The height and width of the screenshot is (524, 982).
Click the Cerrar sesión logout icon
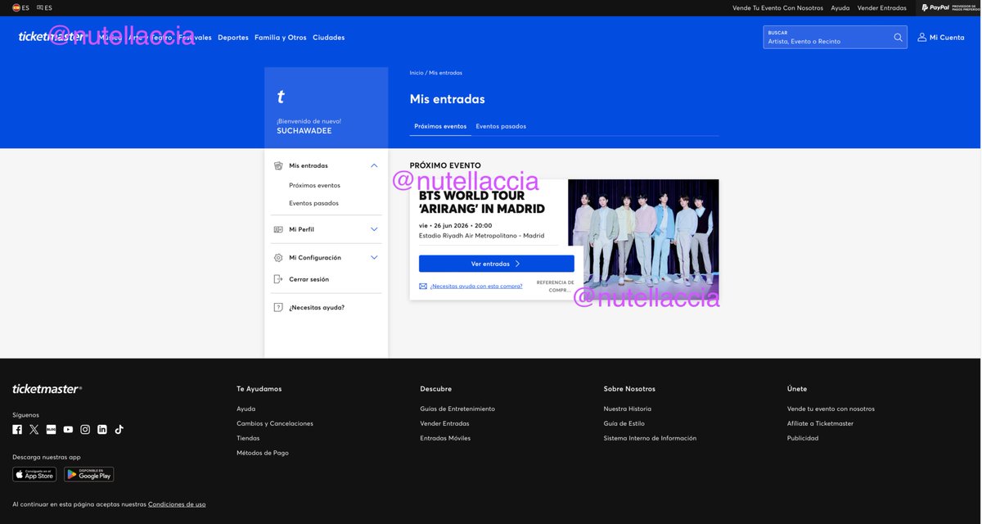point(278,279)
